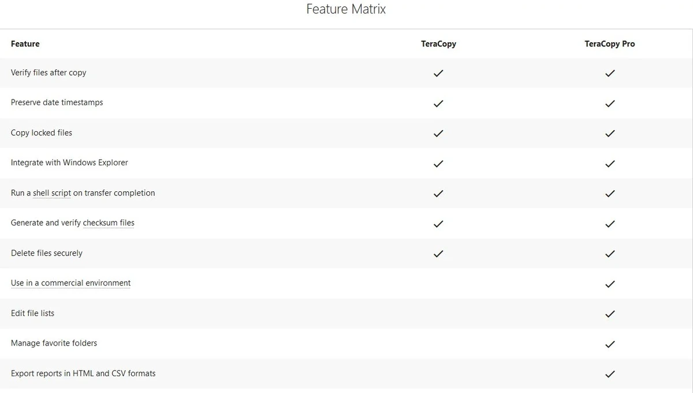Open the Use in a commercial environment link

click(x=70, y=283)
